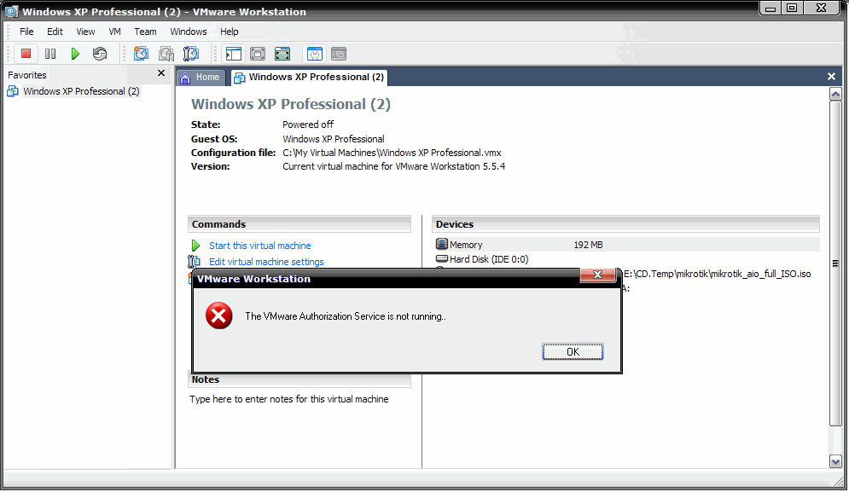Close the VMware Workstation error dialog

(x=598, y=275)
